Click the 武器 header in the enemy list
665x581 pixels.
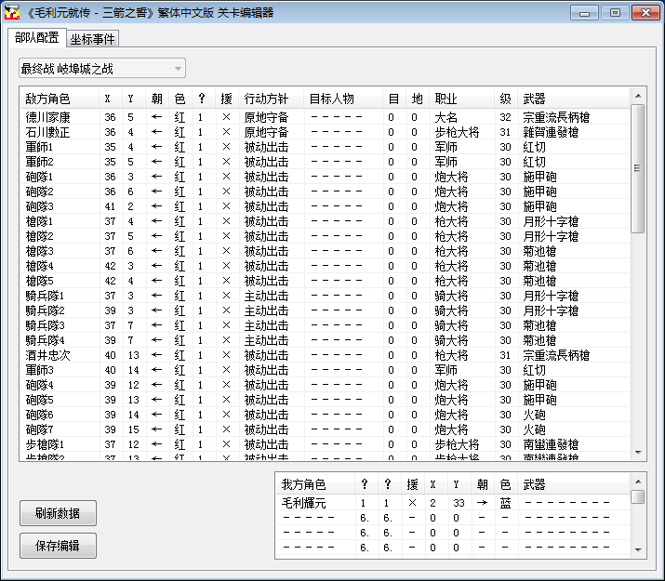(573, 99)
